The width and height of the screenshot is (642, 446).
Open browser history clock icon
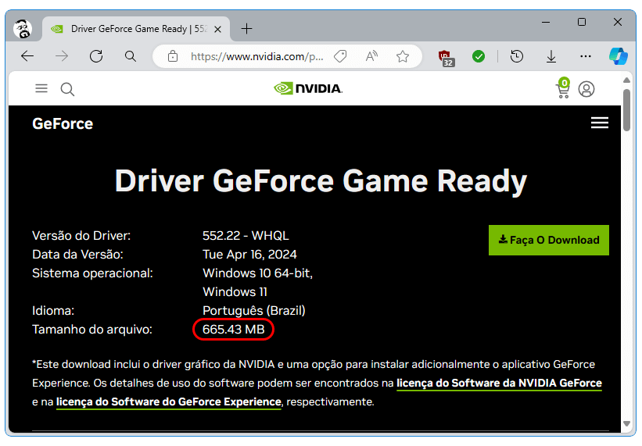tap(517, 56)
